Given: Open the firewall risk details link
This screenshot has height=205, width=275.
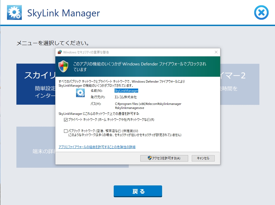Looking at the screenshot, I should pyautogui.click(x=97, y=147).
